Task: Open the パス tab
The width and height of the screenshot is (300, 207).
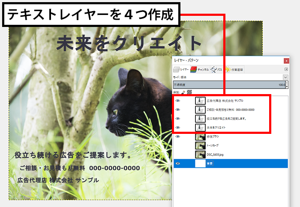Action: pyautogui.click(x=216, y=70)
